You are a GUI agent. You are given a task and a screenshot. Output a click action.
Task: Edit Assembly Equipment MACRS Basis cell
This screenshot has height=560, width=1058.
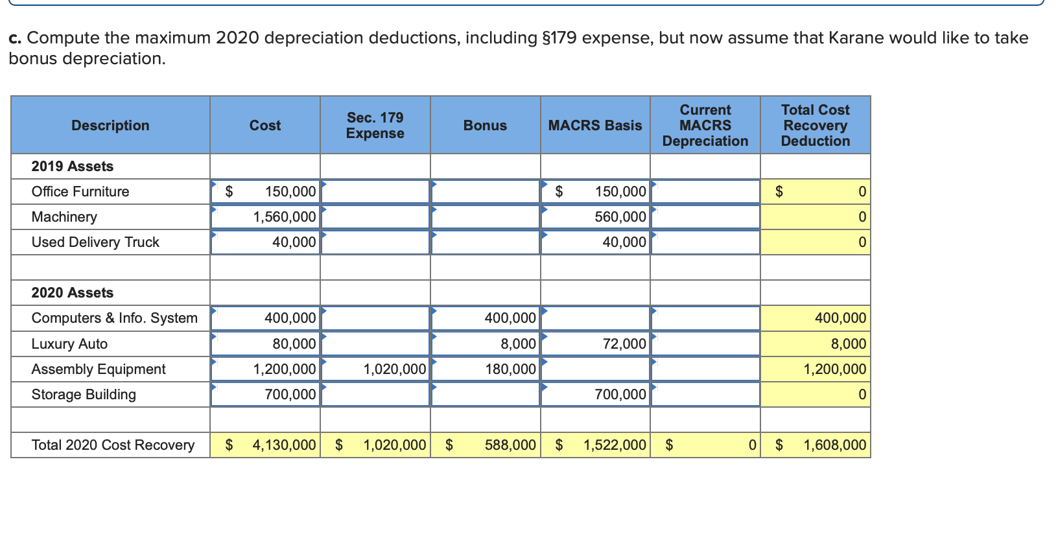pos(596,369)
